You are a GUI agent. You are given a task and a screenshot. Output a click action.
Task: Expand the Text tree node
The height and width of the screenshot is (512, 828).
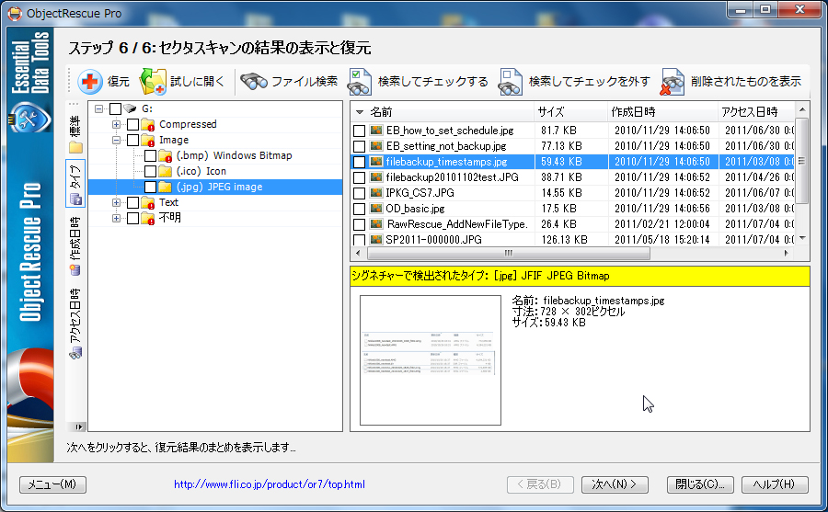[116, 203]
